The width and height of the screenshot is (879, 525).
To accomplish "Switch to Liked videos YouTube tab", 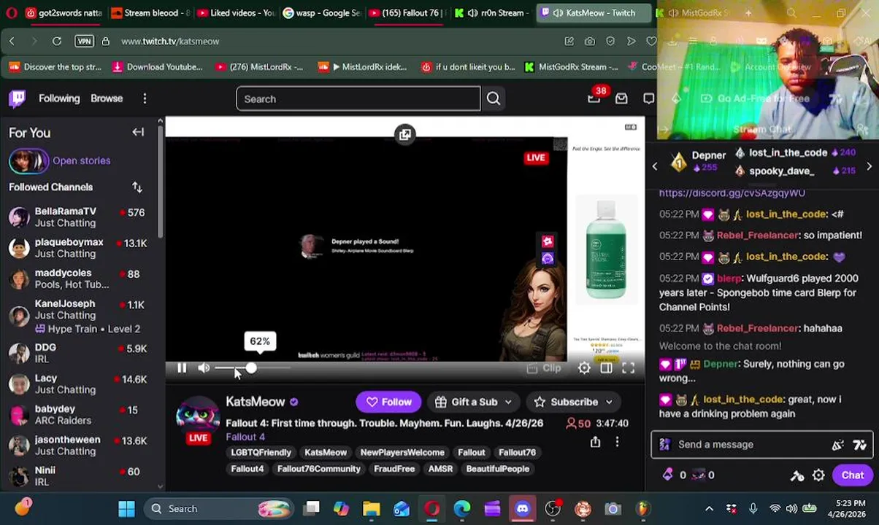I will point(236,13).
